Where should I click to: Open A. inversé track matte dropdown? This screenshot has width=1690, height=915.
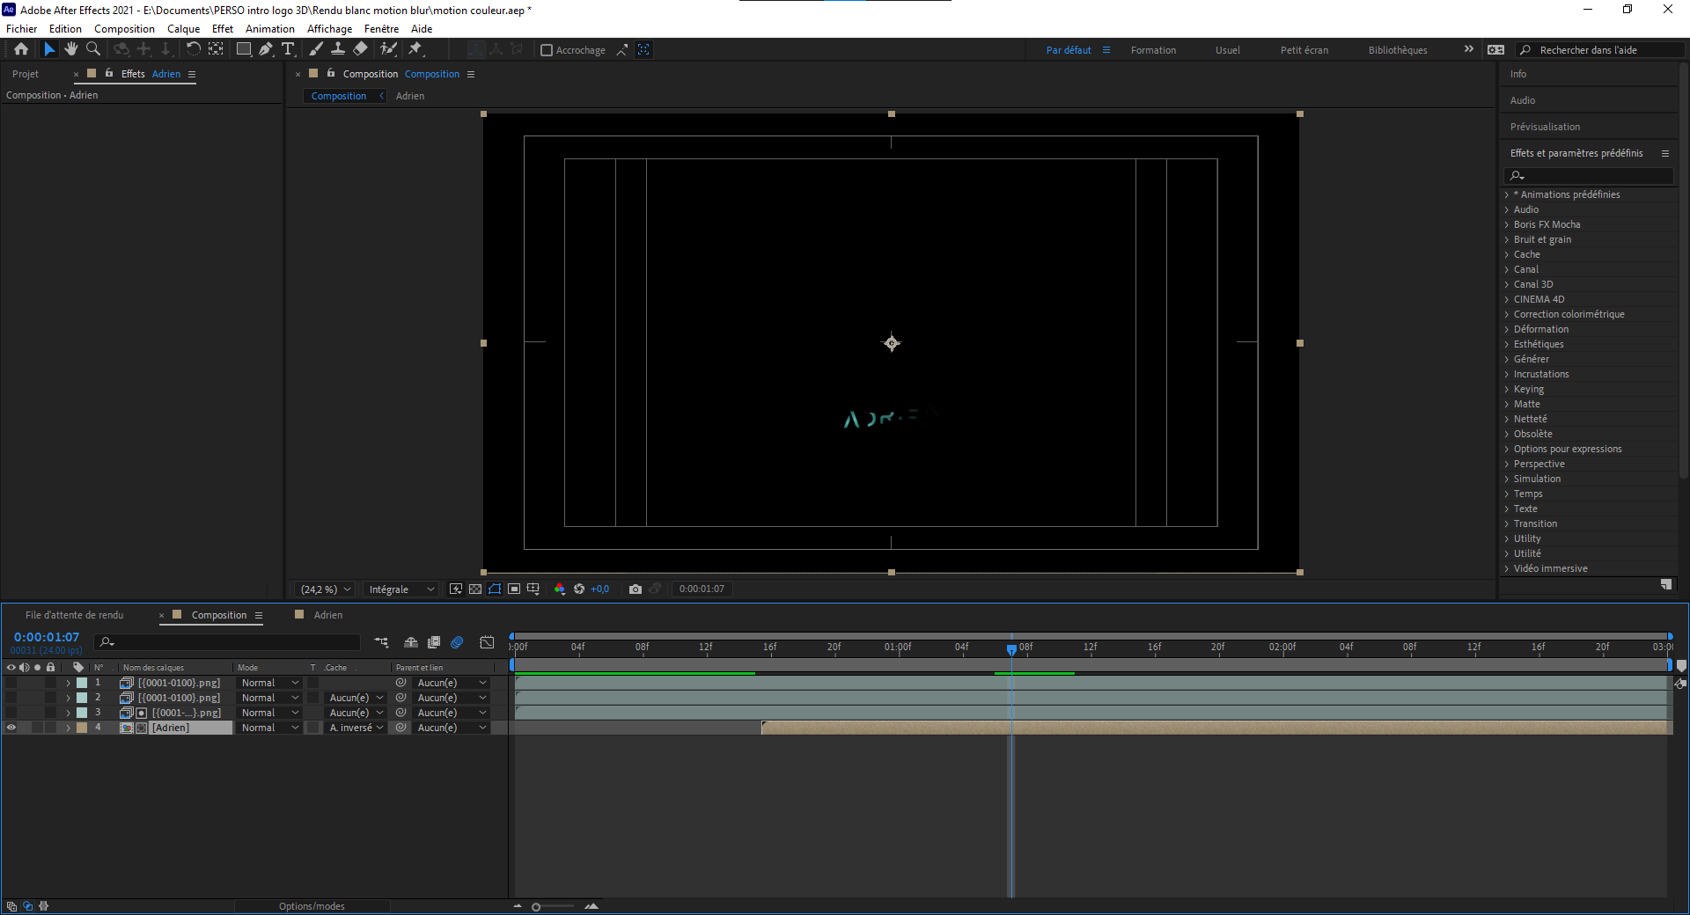pyautogui.click(x=356, y=728)
